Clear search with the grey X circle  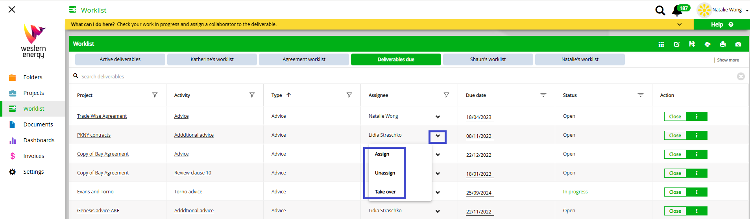[x=741, y=76]
